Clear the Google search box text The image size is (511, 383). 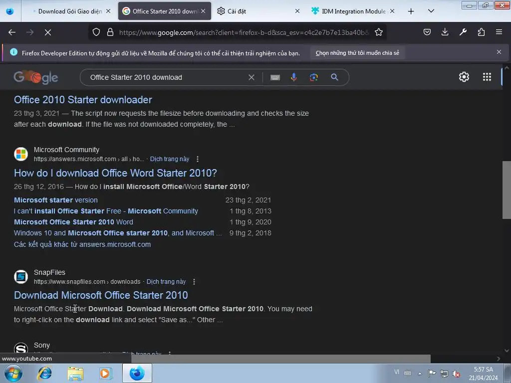click(x=252, y=77)
